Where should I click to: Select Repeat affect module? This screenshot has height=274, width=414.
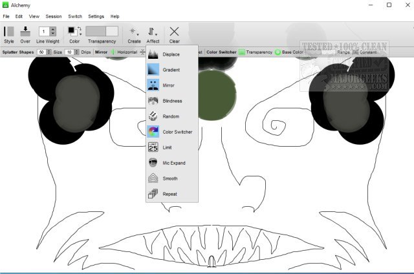pos(172,194)
